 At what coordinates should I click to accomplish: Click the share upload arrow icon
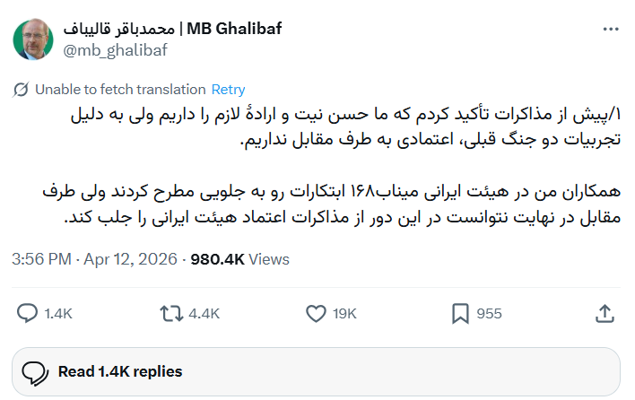[605, 313]
